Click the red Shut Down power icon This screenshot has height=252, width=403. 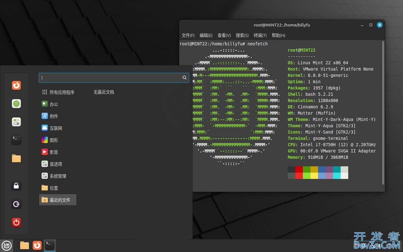(16, 222)
